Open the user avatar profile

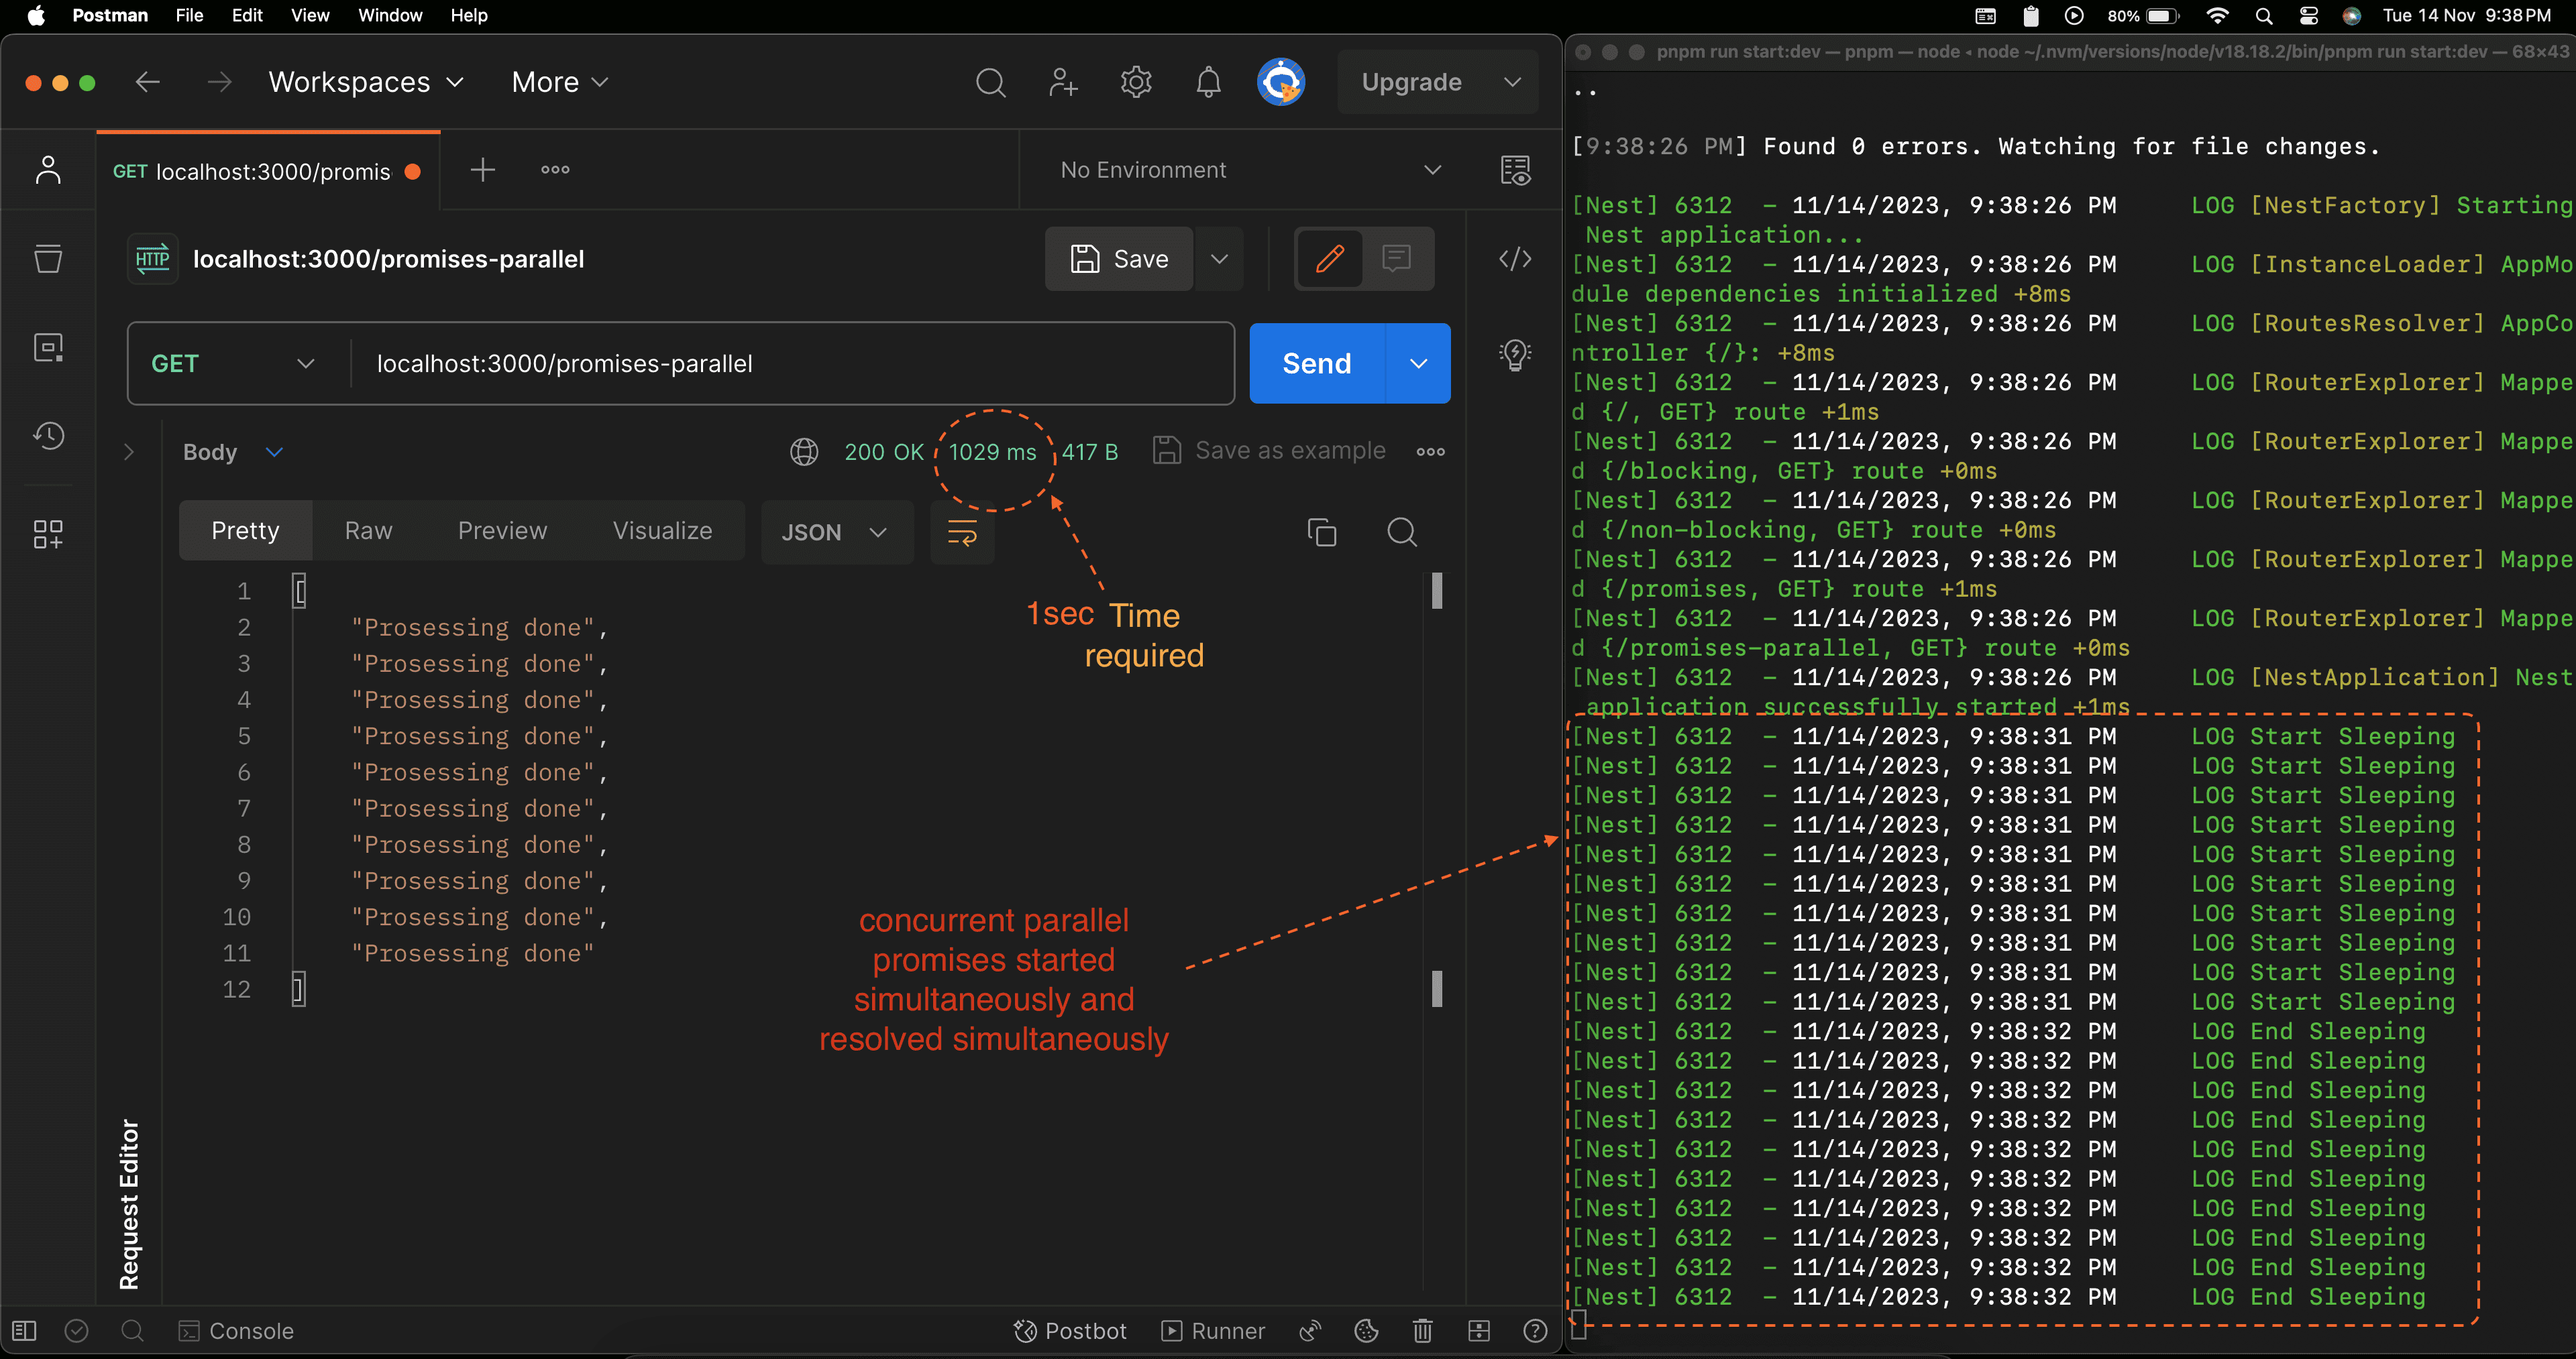(x=1281, y=82)
